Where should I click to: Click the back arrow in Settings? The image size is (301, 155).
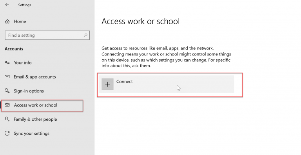point(7,5)
